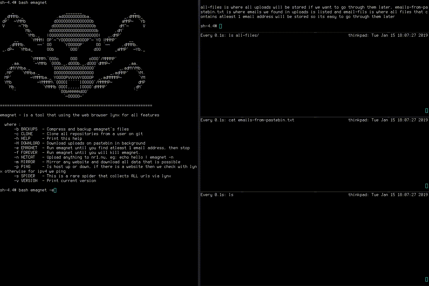Click the thinkpad timestamp in the bottom 'ls' pane
The image size is (429, 286).
pos(388,195)
